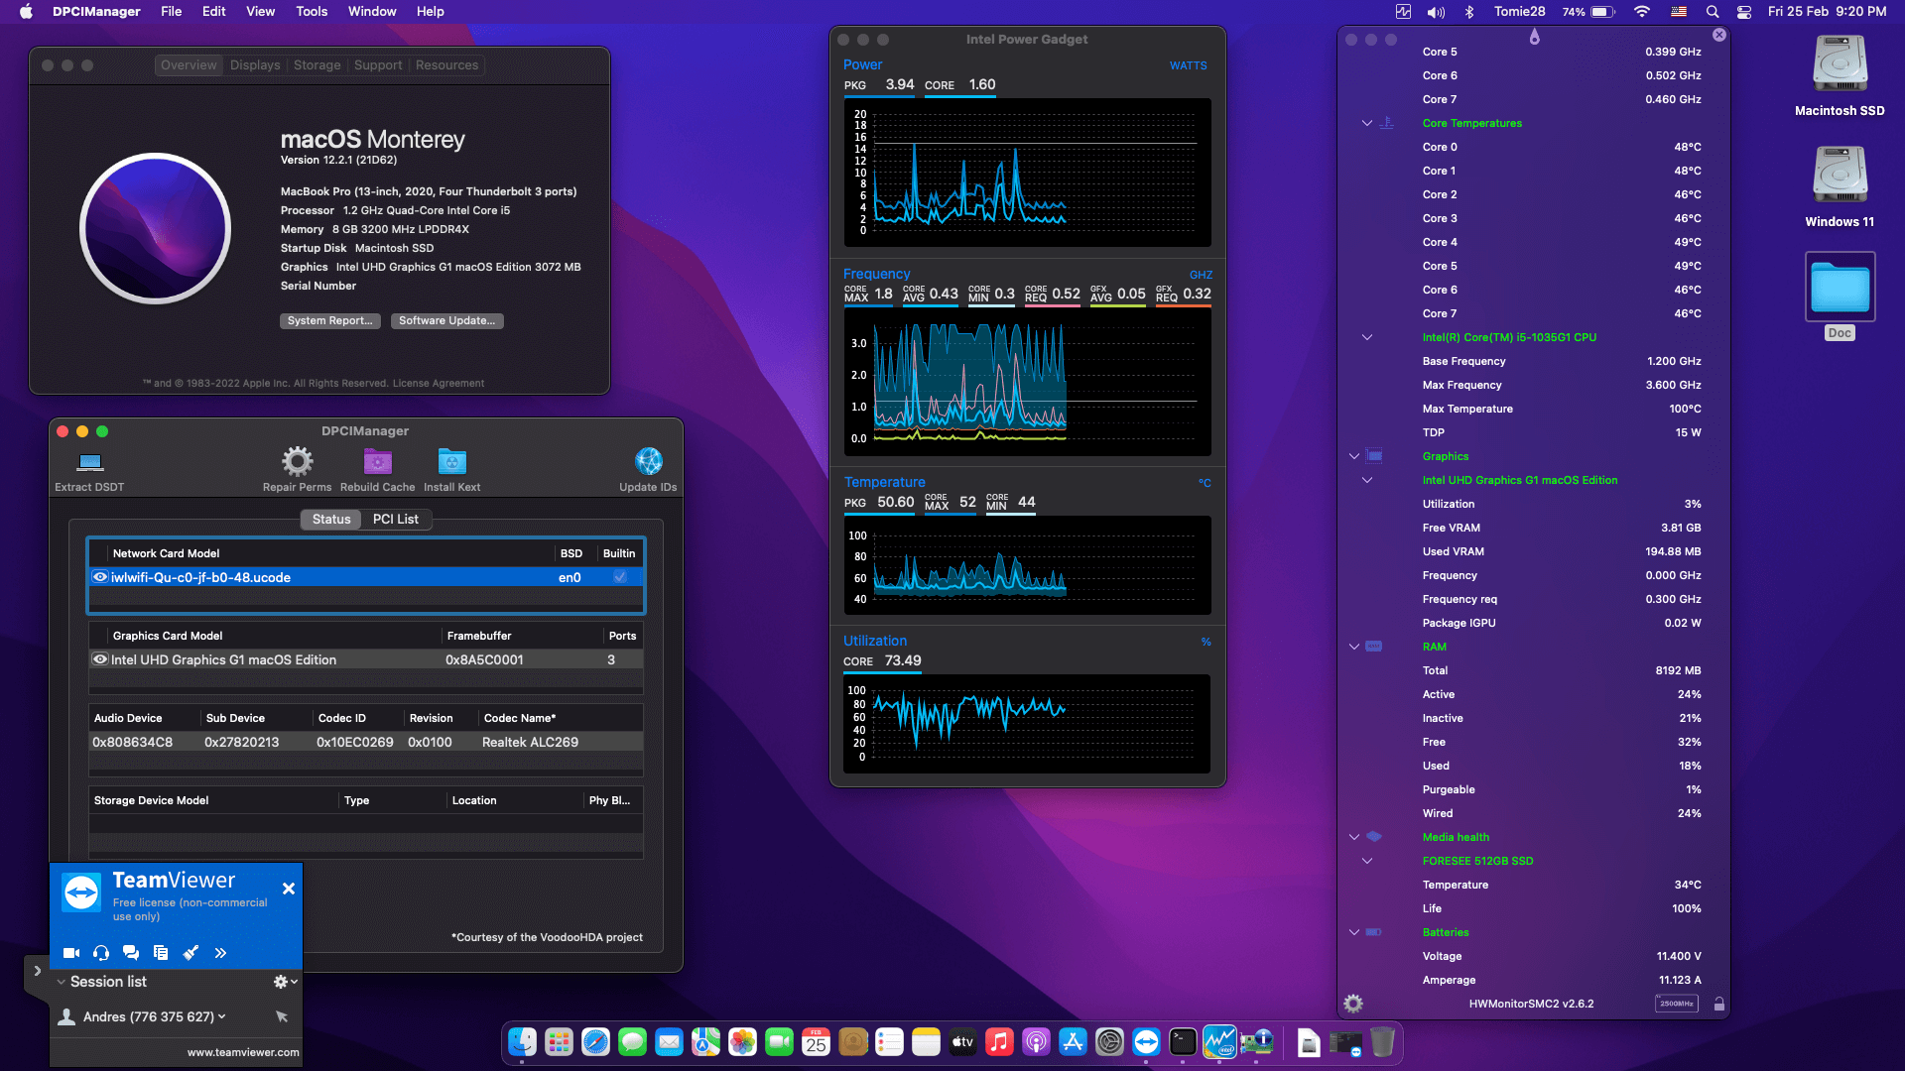Open License Agreement link
The height and width of the screenshot is (1071, 1905).
439,383
